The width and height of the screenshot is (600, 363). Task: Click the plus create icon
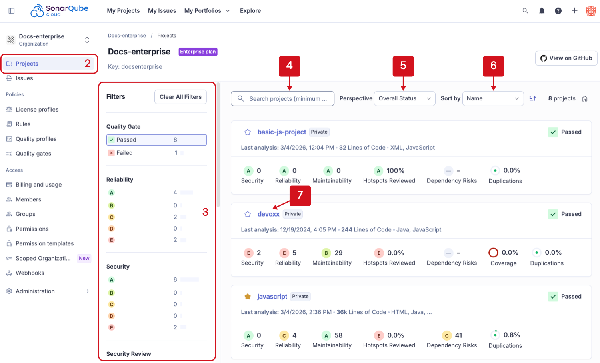click(574, 11)
